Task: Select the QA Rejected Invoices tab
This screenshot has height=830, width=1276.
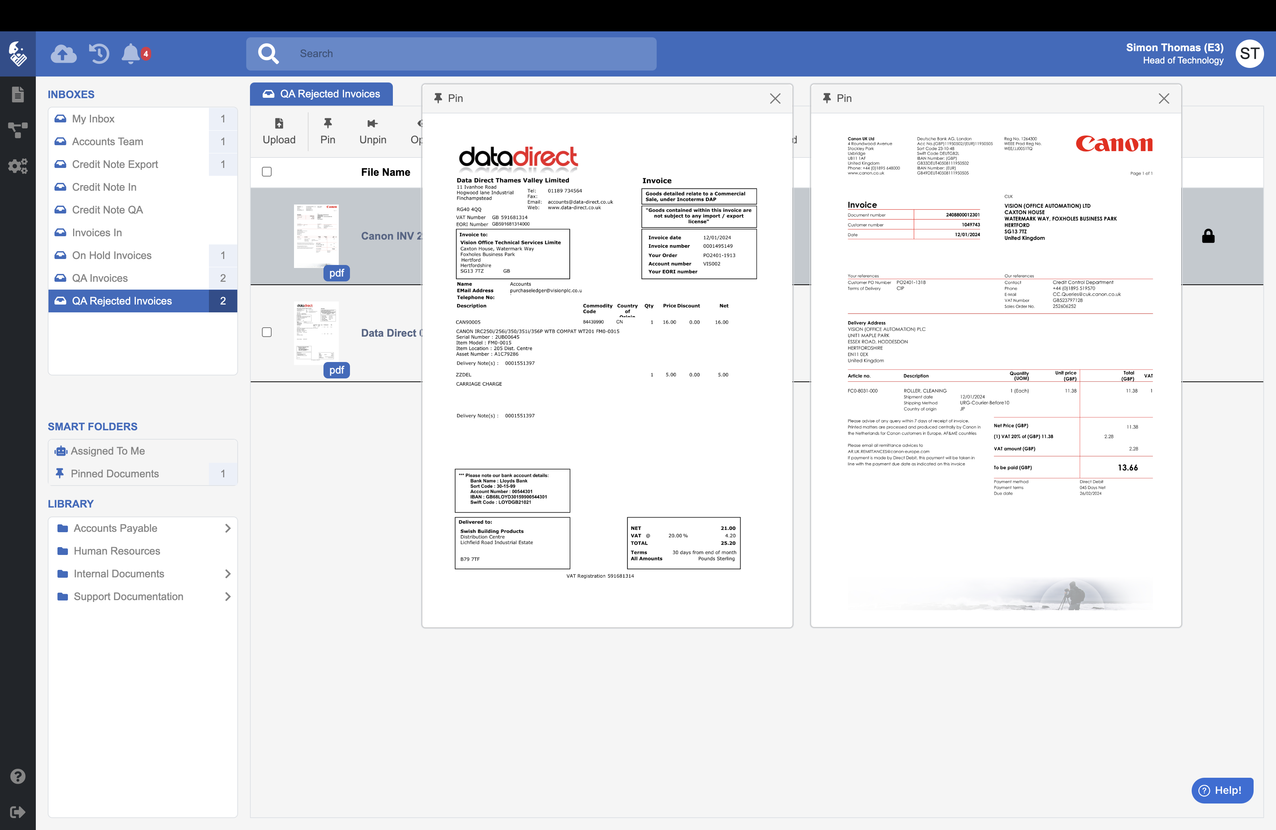Action: click(x=321, y=94)
